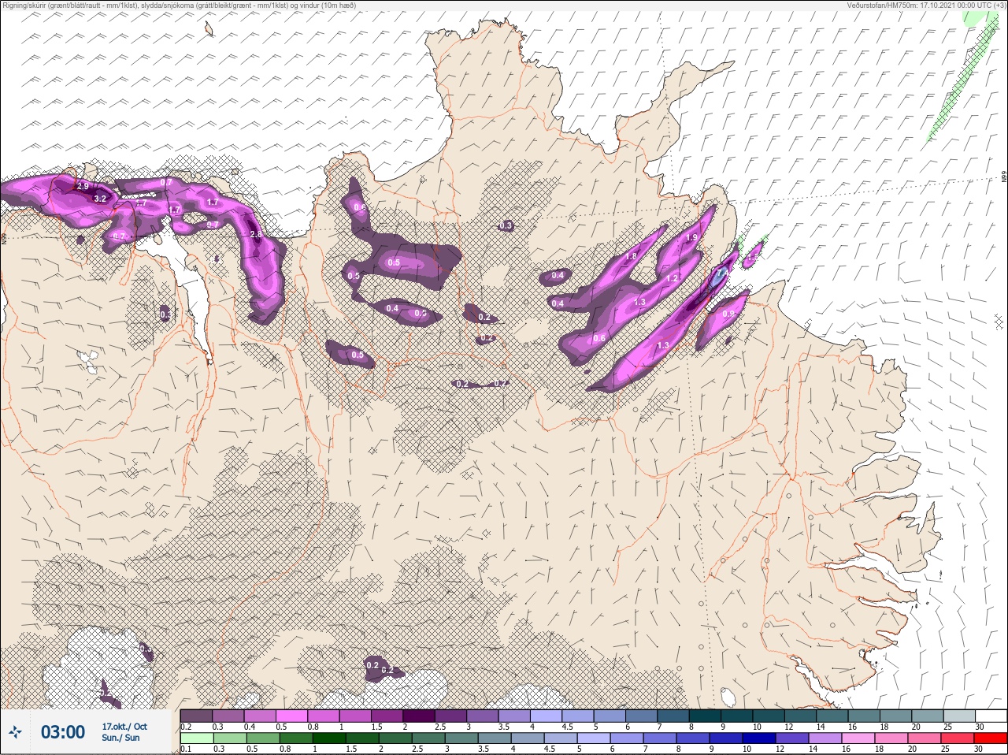Click the 2.9 precipitation value on the map
This screenshot has height=755, width=1008.
[x=83, y=186]
